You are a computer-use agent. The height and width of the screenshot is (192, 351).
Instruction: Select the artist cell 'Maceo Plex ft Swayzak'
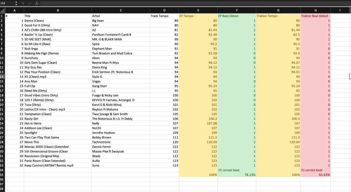coord(121,151)
